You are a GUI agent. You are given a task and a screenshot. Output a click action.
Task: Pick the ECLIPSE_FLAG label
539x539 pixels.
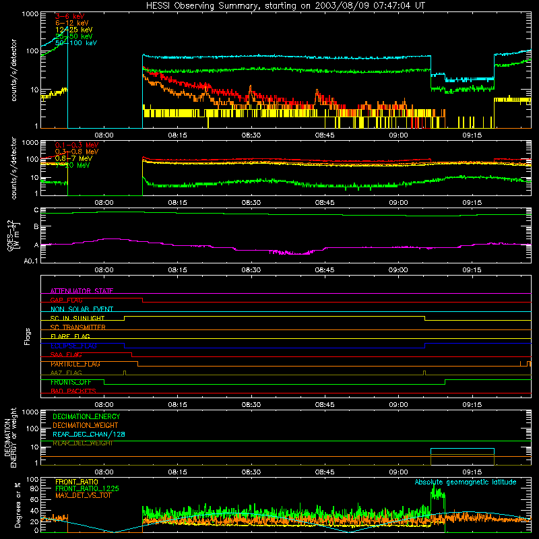pyautogui.click(x=73, y=346)
